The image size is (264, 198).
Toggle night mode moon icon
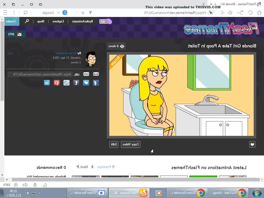coord(45,185)
